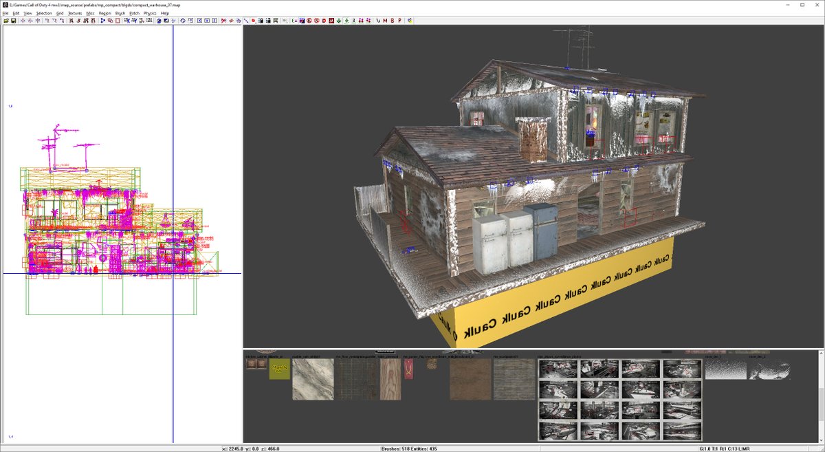This screenshot has width=825, height=452.
Task: Click the E= toolbar icon
Action: coord(294,21)
